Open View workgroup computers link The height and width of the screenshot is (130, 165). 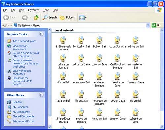click(22, 72)
